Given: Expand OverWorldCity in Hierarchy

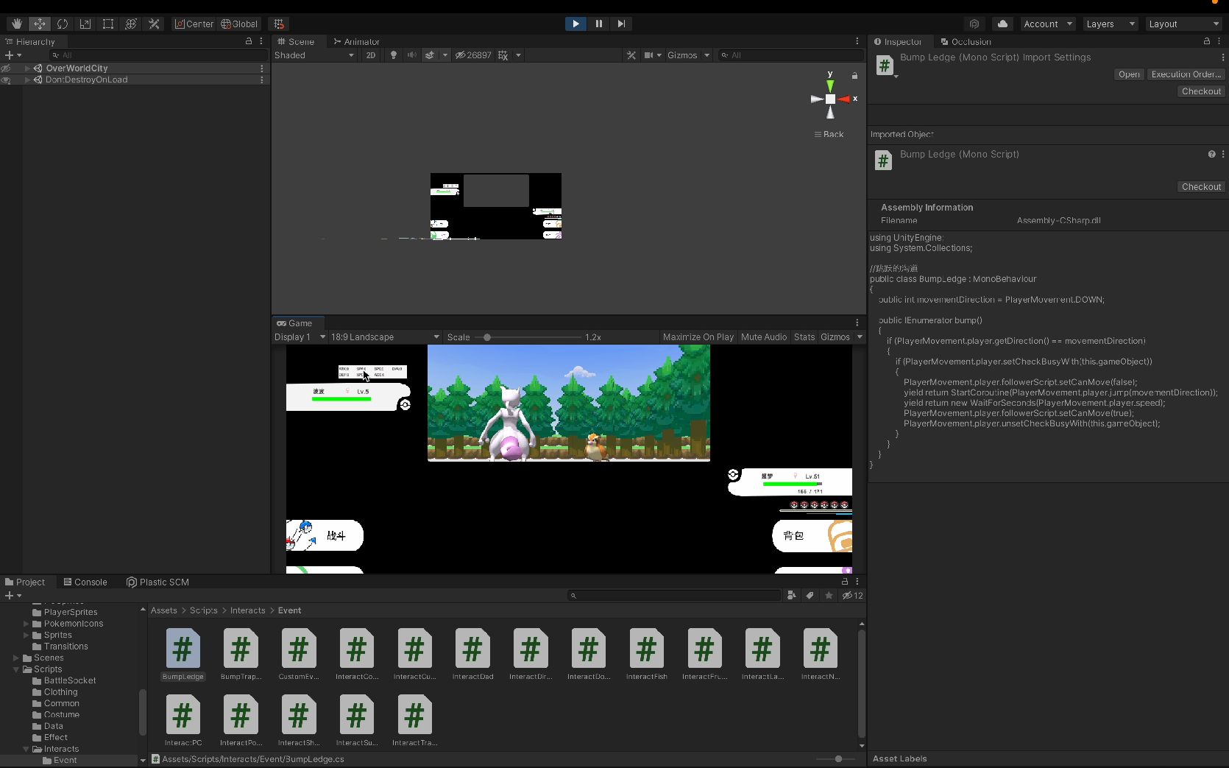Looking at the screenshot, I should (27, 68).
